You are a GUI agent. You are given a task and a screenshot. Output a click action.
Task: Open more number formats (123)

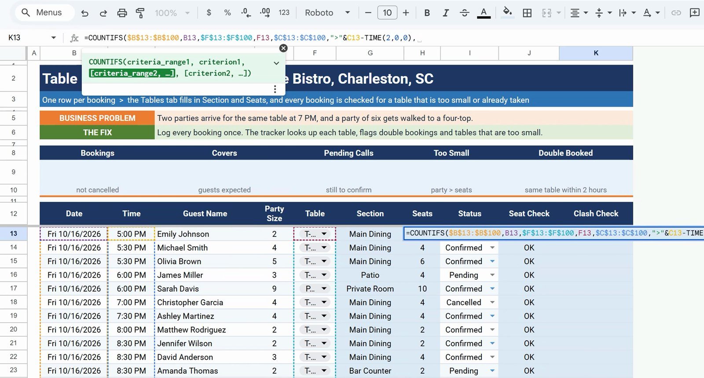click(x=284, y=13)
